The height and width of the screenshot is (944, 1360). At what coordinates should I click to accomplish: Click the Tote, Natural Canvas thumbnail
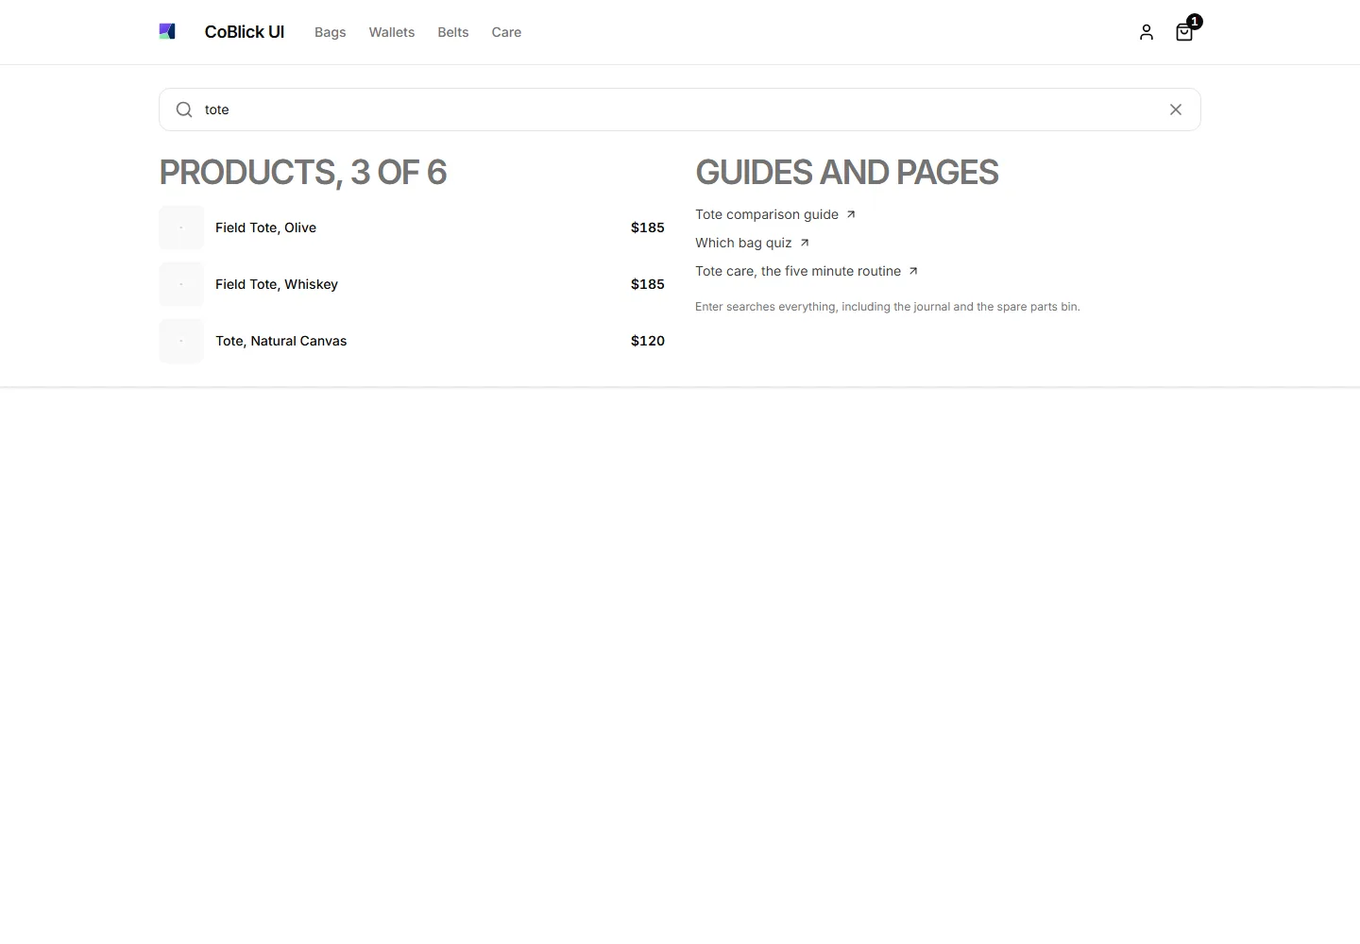(x=181, y=341)
